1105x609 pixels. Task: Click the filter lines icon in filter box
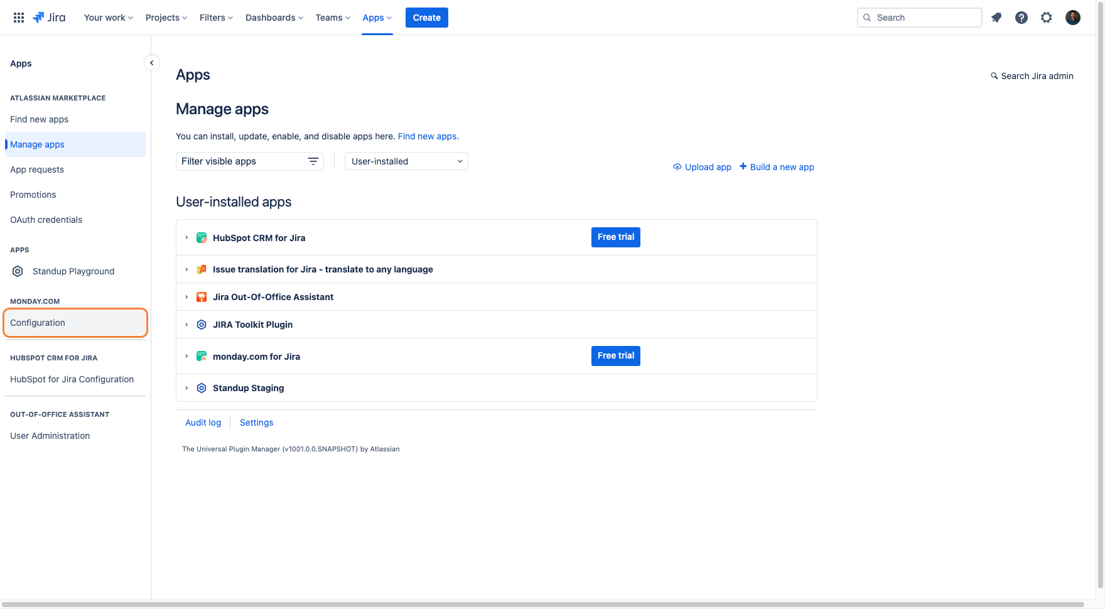pos(313,161)
